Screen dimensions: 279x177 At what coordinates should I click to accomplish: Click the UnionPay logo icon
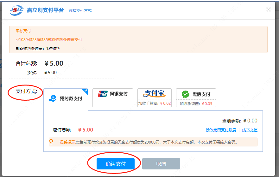pyautogui.click(x=103, y=94)
